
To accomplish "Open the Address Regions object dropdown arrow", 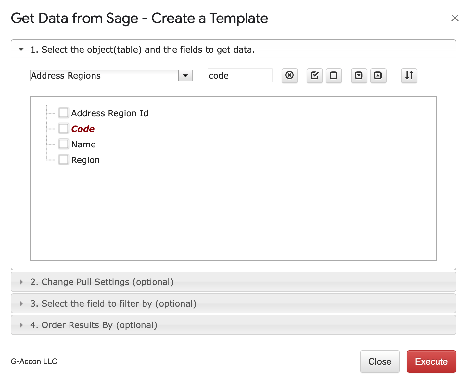I will tap(185, 76).
